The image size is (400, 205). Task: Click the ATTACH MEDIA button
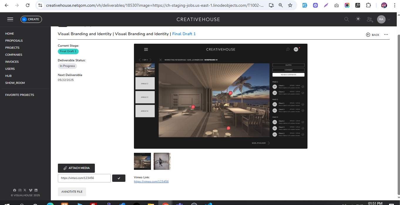(76, 168)
